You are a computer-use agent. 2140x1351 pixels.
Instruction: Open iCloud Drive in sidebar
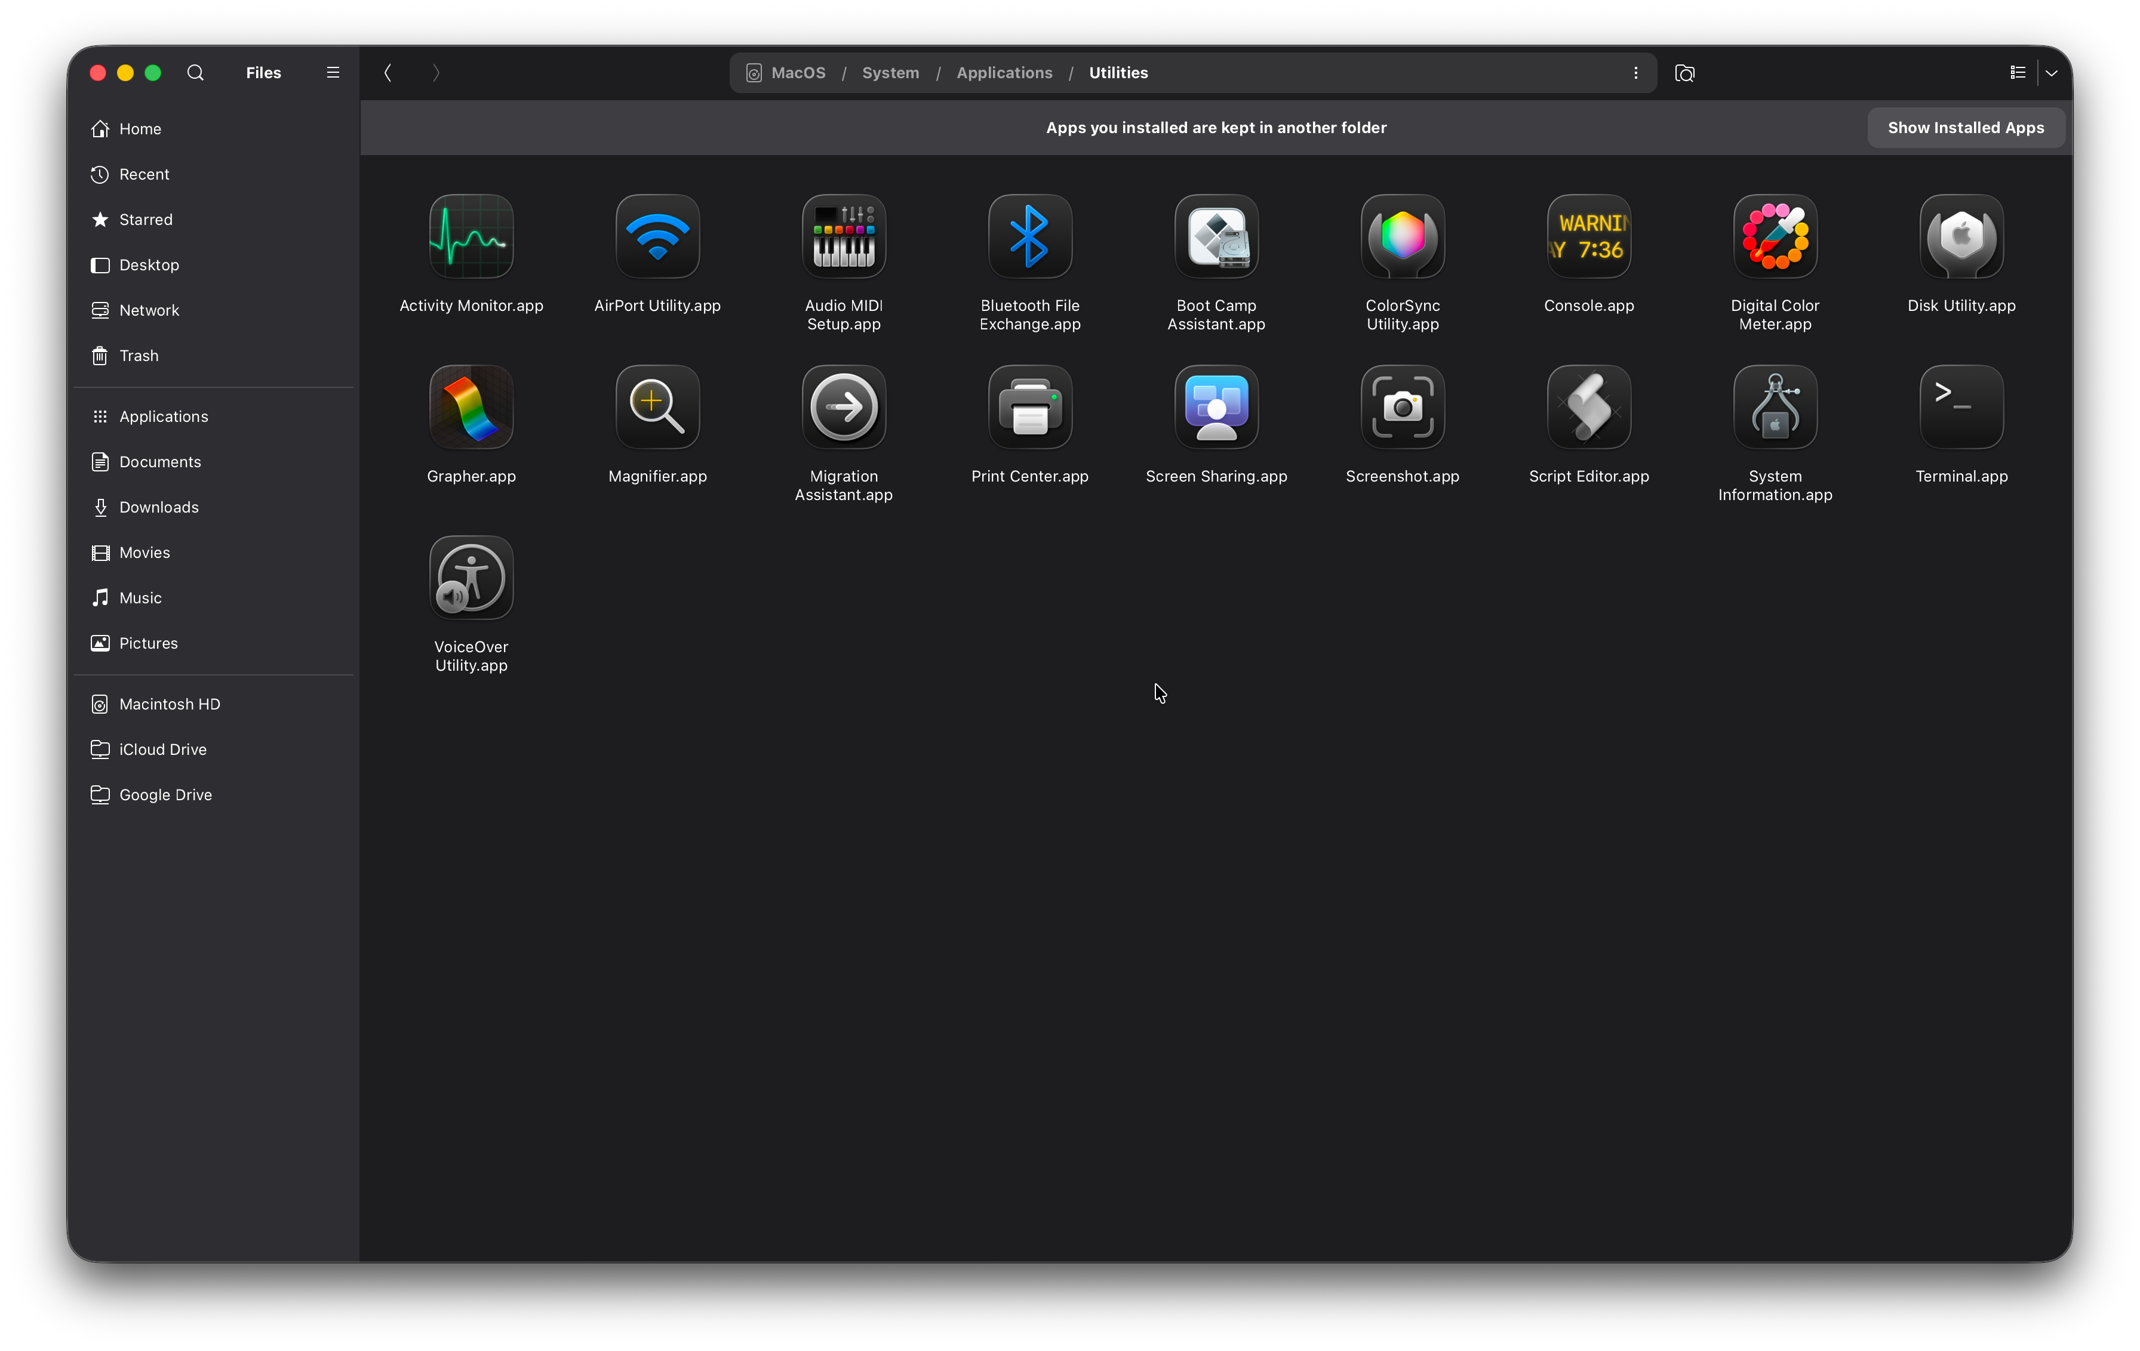[x=214, y=749]
